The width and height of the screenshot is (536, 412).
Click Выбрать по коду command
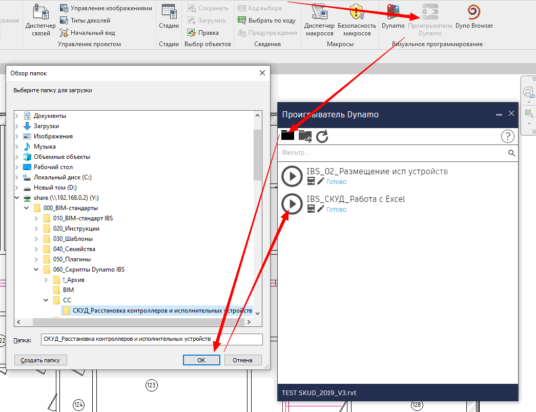tap(266, 20)
